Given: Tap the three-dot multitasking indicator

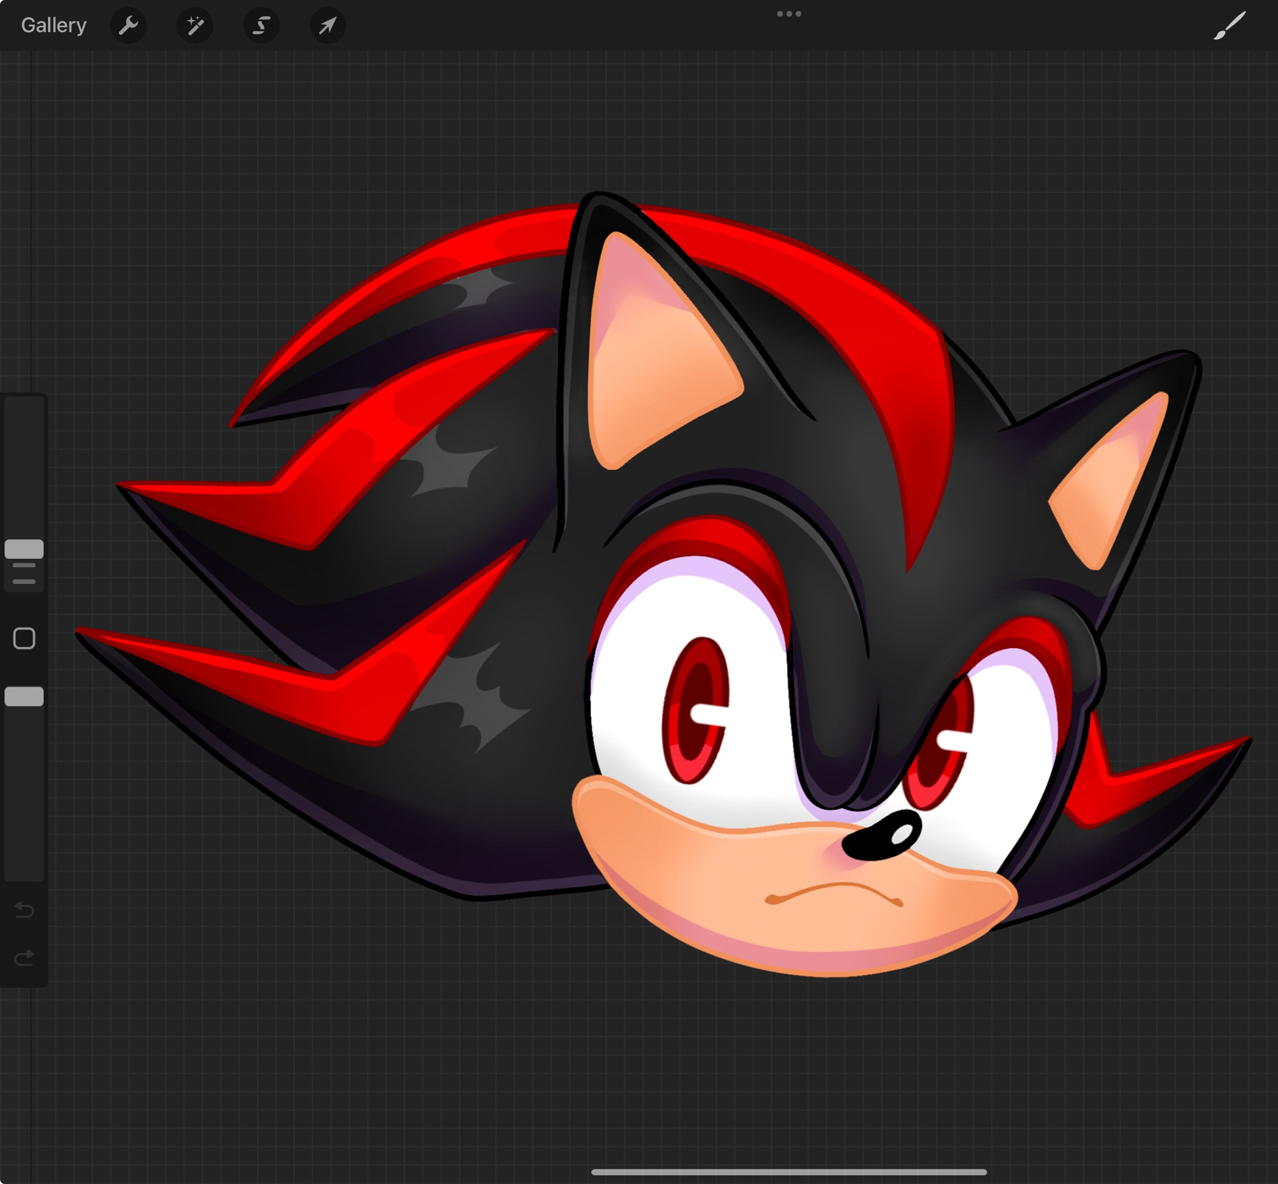Looking at the screenshot, I should tap(789, 13).
